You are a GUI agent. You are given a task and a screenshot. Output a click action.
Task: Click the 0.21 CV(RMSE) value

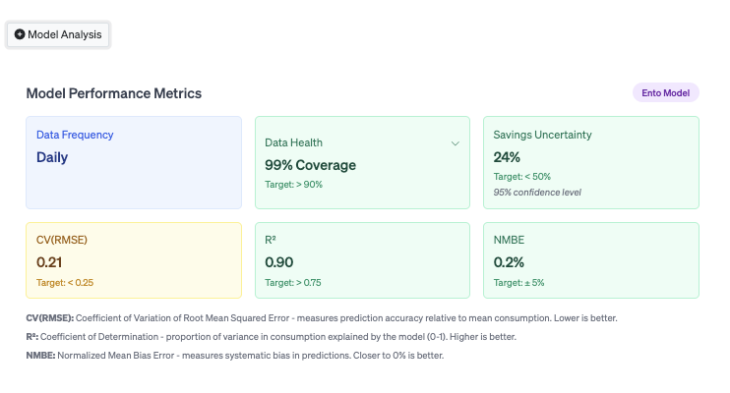click(49, 263)
